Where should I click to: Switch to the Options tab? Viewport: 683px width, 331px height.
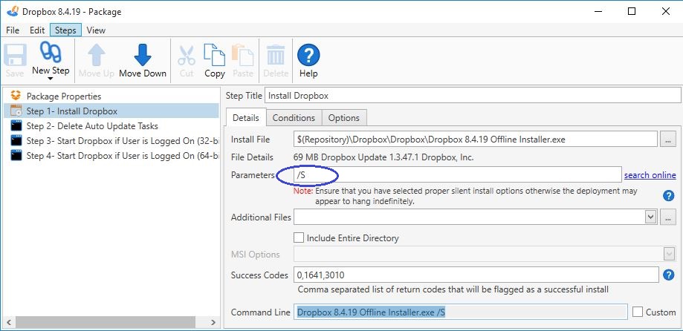[x=344, y=118]
